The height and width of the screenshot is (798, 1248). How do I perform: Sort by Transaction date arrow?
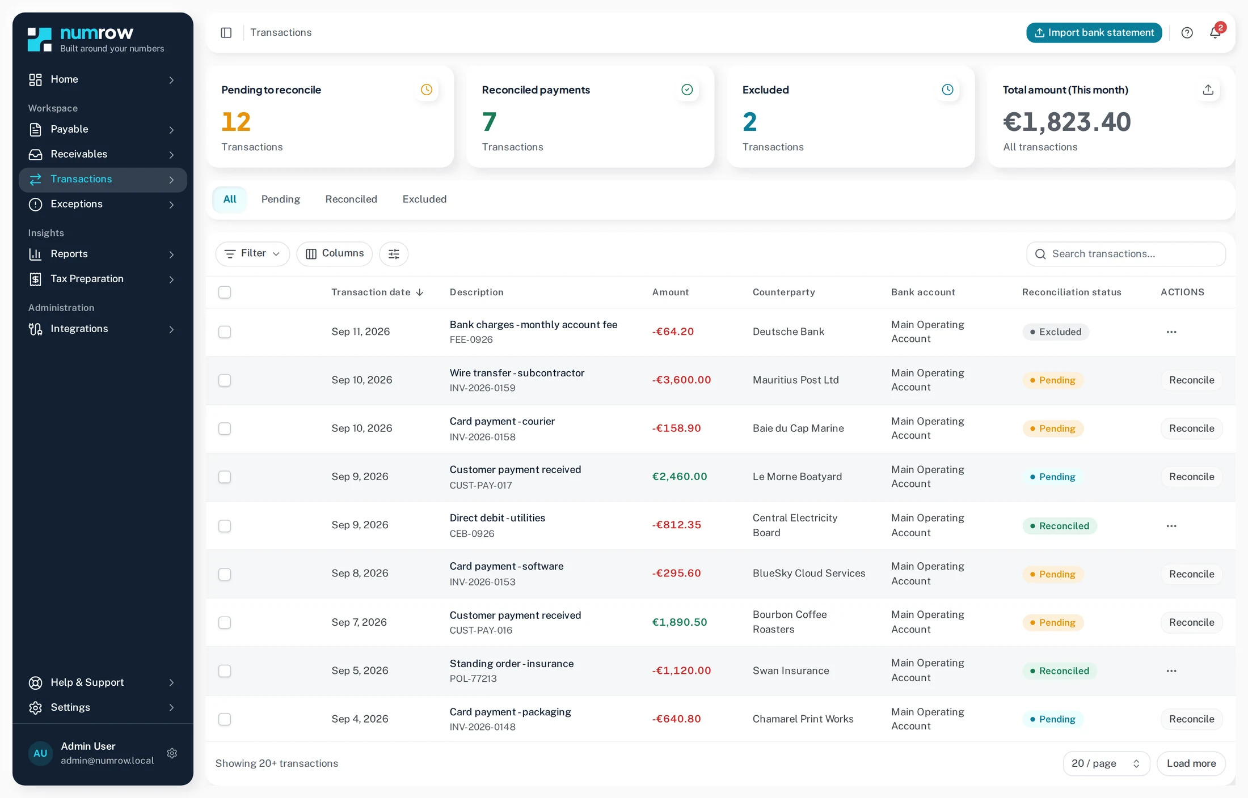tap(420, 292)
